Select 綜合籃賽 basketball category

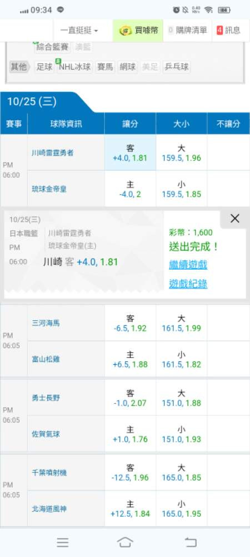point(53,47)
